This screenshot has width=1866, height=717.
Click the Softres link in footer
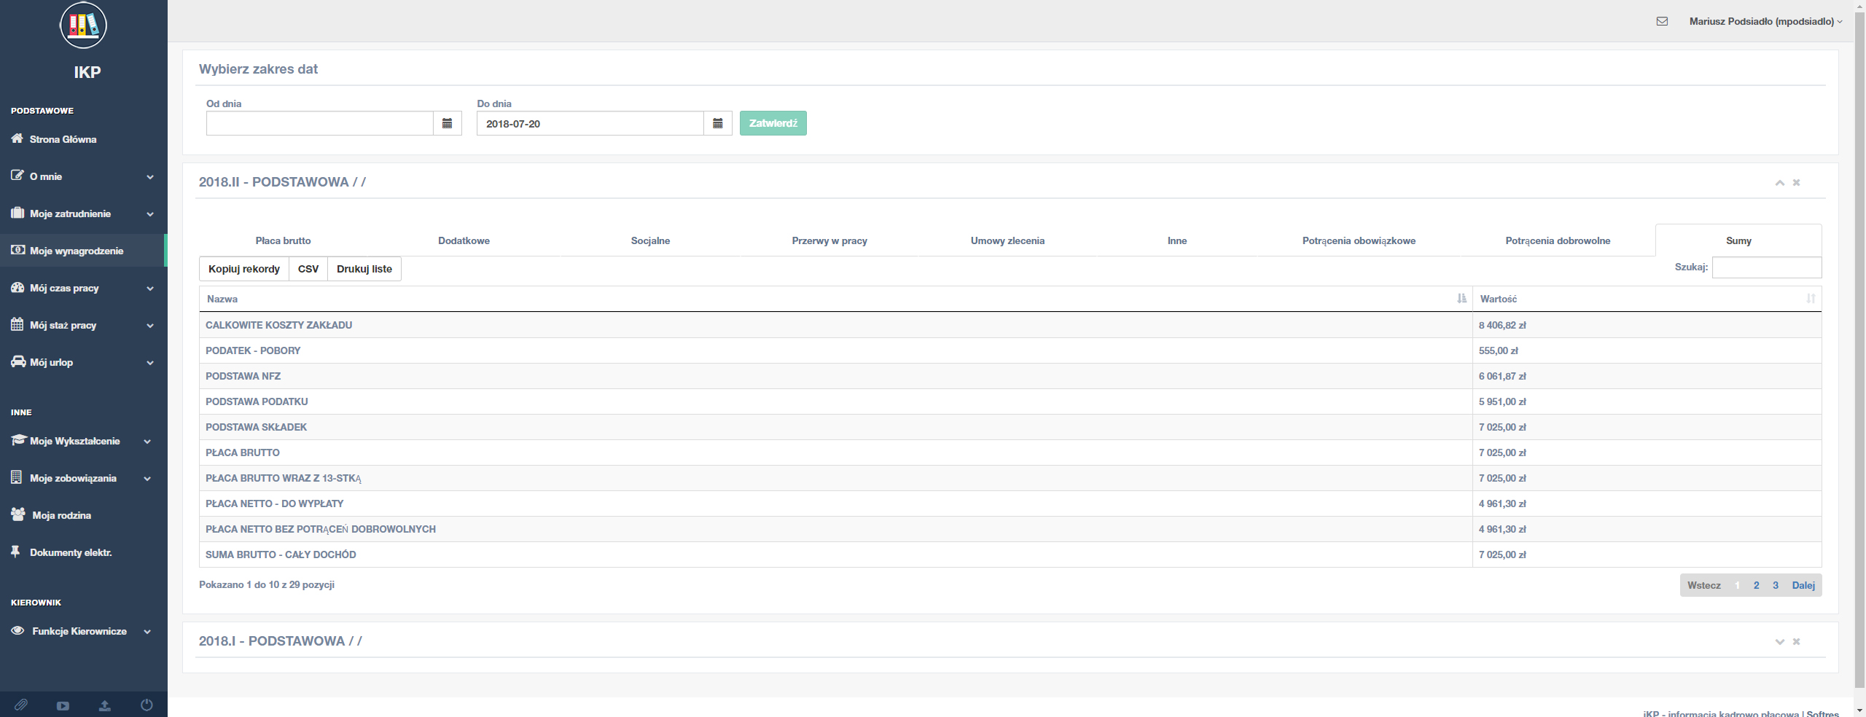pyautogui.click(x=1822, y=713)
